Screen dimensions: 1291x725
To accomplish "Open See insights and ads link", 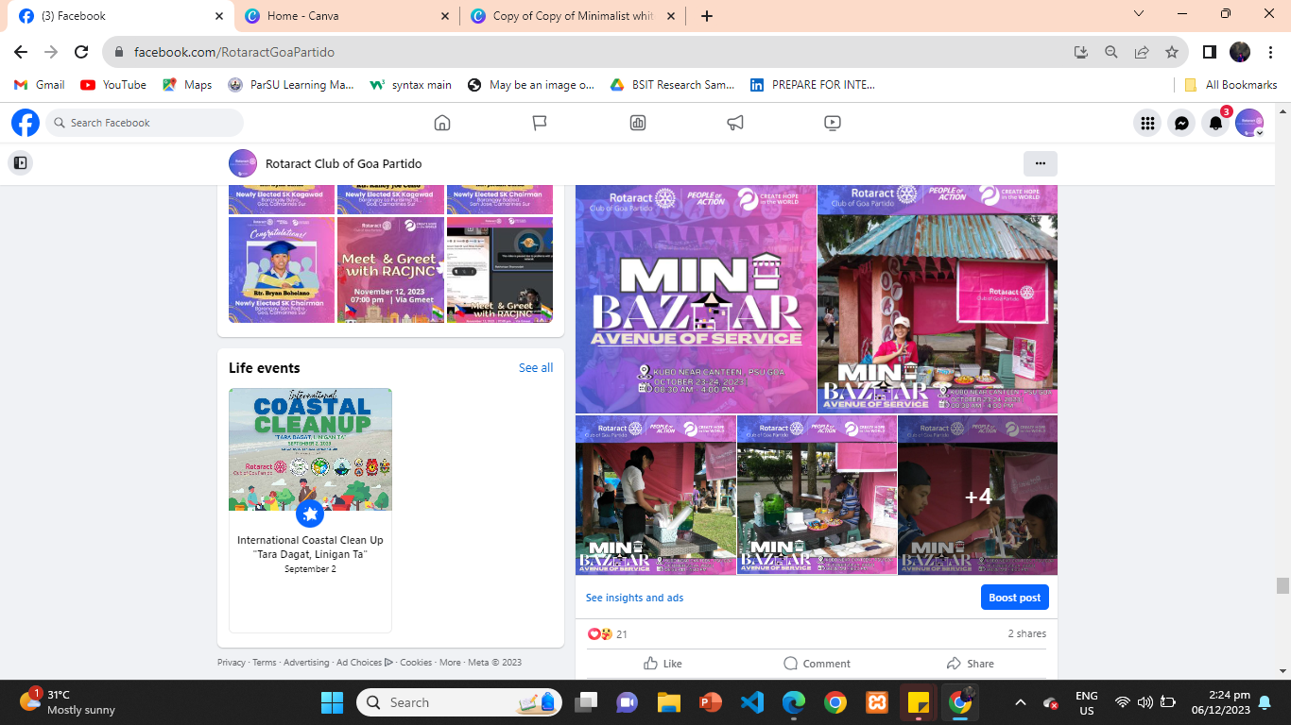I will (634, 598).
